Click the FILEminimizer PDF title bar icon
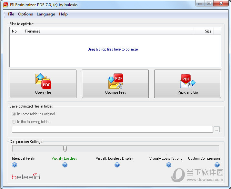 pos(6,5)
